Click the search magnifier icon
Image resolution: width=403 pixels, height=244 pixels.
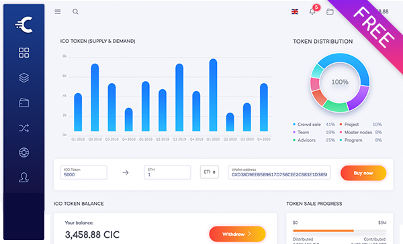coord(75,11)
